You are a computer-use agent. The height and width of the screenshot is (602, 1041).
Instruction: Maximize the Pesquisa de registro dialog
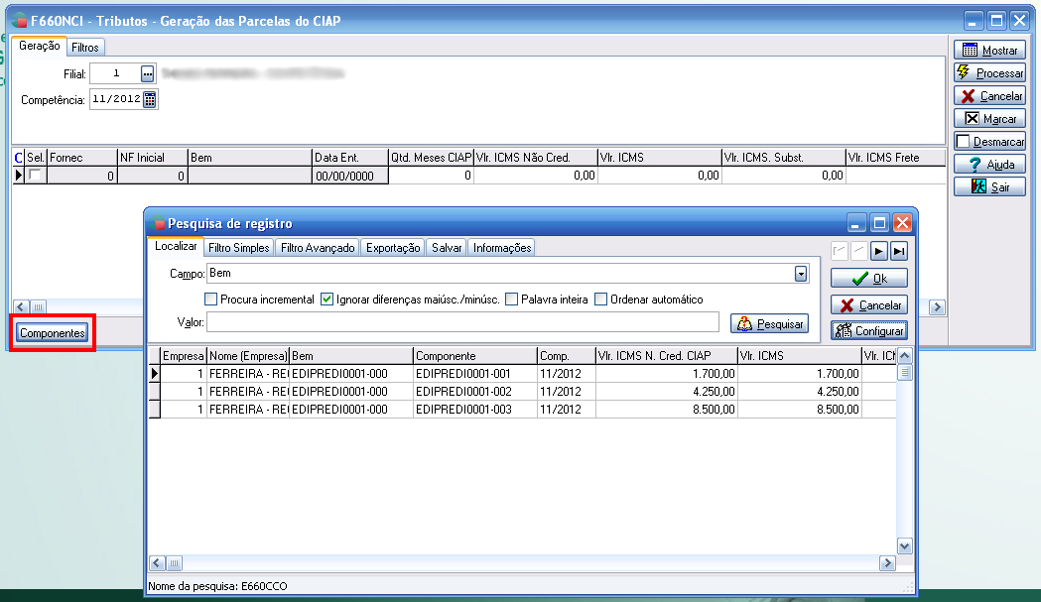click(x=879, y=223)
